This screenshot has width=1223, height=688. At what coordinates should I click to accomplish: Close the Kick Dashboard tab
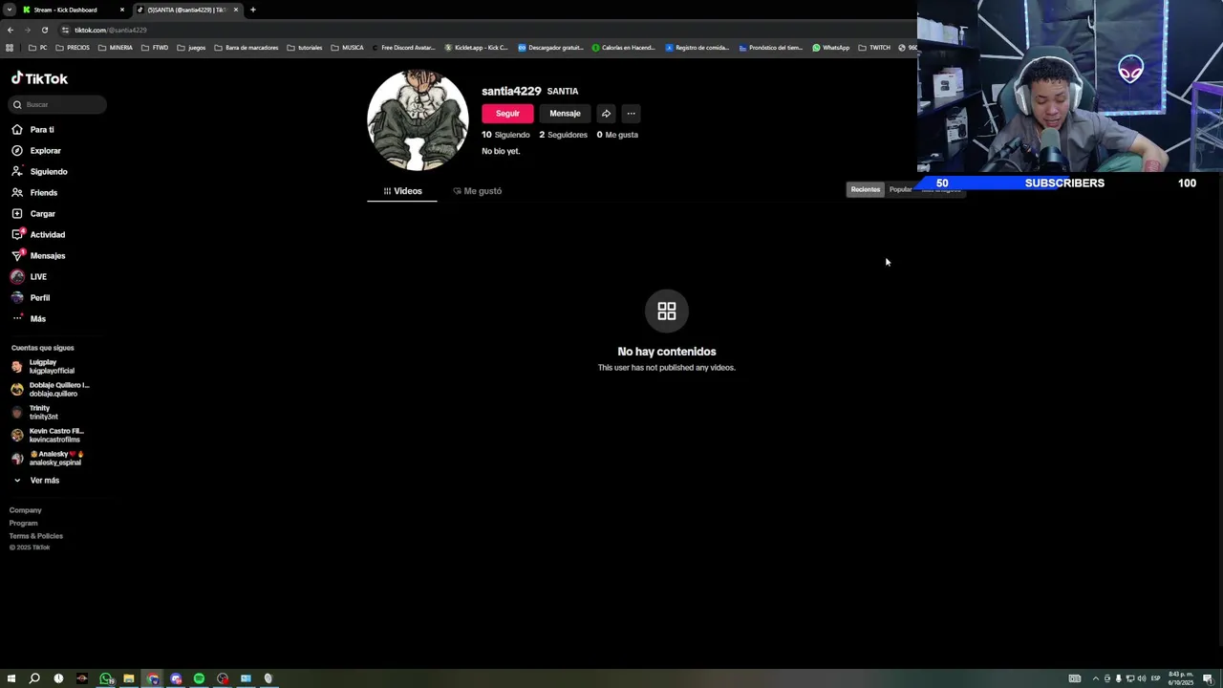pos(122,10)
